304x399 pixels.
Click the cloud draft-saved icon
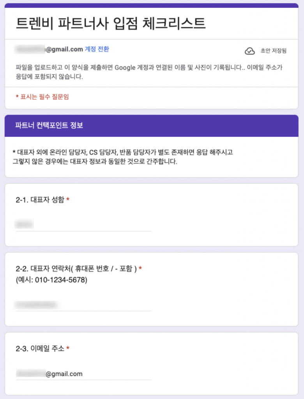pyautogui.click(x=249, y=51)
